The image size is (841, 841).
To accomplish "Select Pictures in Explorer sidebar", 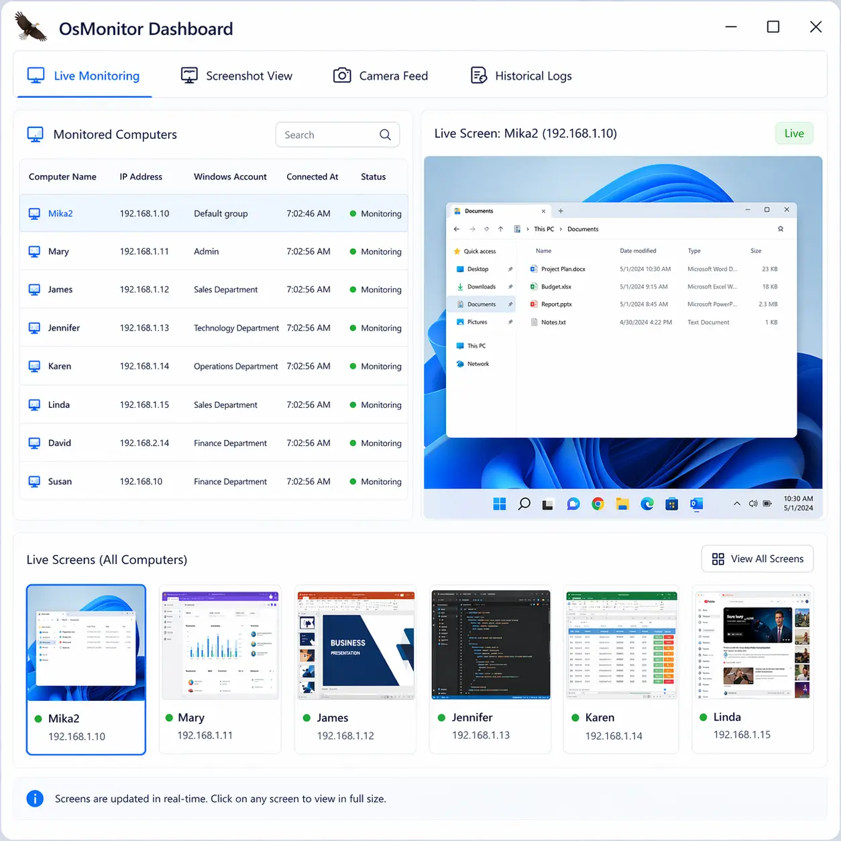I will [x=482, y=323].
